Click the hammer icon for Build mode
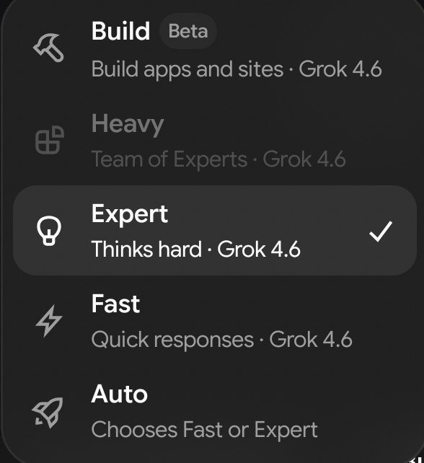Image resolution: width=424 pixels, height=463 pixels. point(49,48)
